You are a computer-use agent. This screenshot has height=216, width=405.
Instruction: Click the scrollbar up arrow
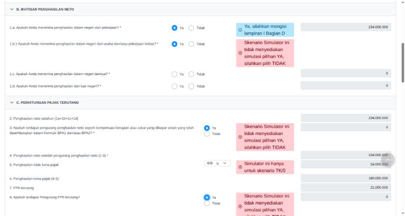point(402,2)
